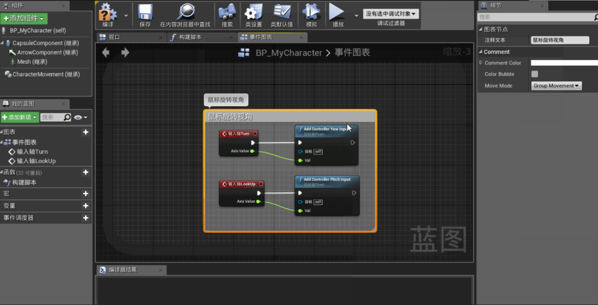Click the white Comment Color swatch
598x305 pixels.
(x=564, y=63)
